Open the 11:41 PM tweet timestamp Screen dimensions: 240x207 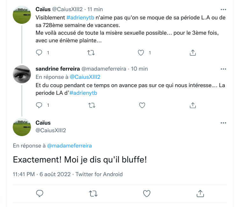(x=24, y=174)
